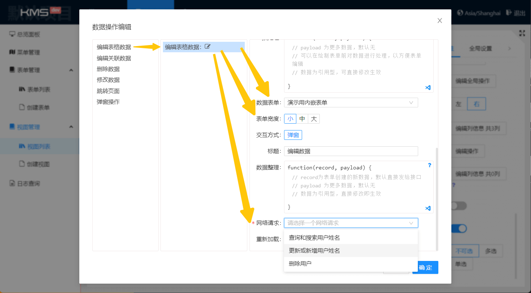
Task: Set 表单宽度 to 中
Action: coord(302,119)
